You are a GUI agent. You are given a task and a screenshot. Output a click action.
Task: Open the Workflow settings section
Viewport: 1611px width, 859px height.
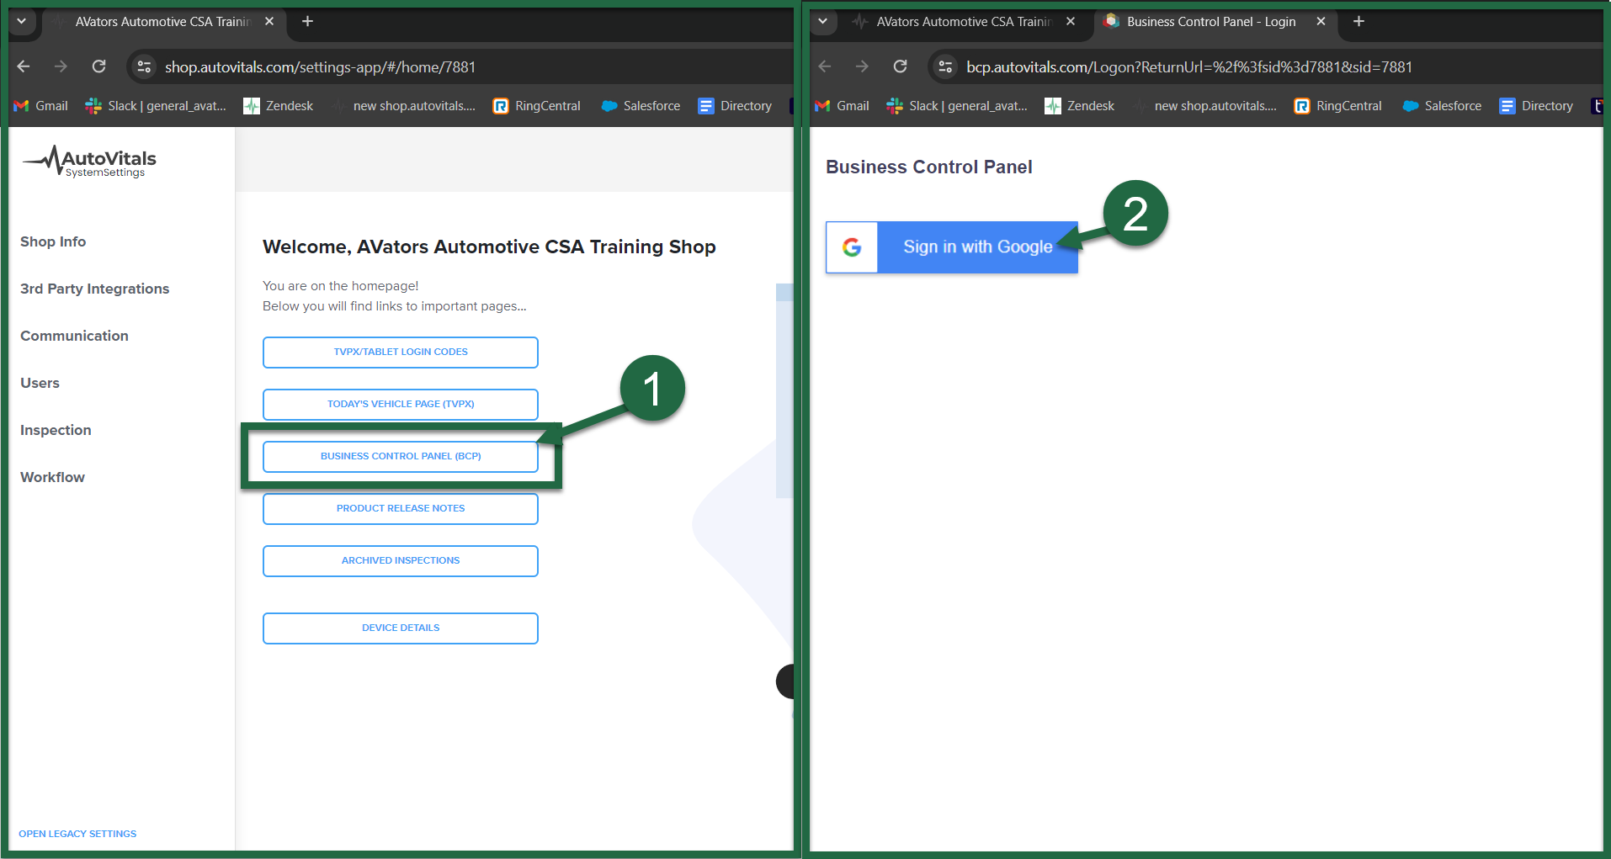pos(52,477)
